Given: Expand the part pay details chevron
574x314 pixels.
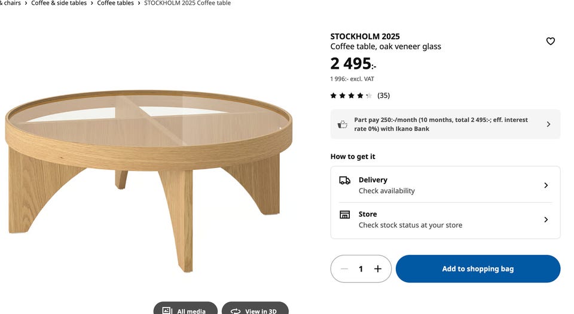Looking at the screenshot, I should click(548, 124).
